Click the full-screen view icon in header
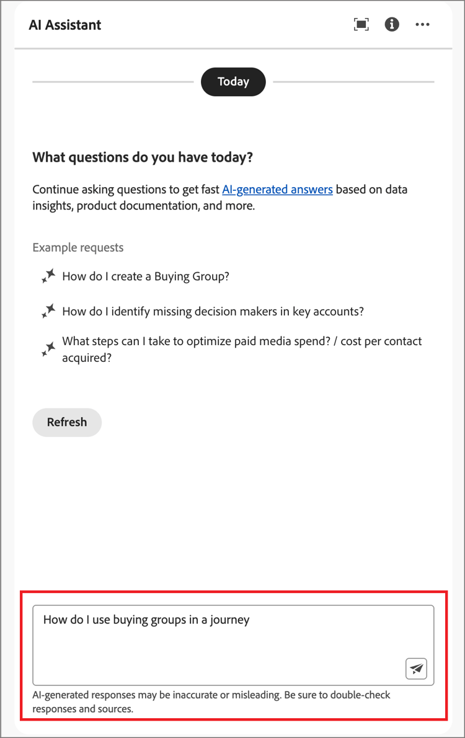The image size is (465, 738). click(x=361, y=25)
